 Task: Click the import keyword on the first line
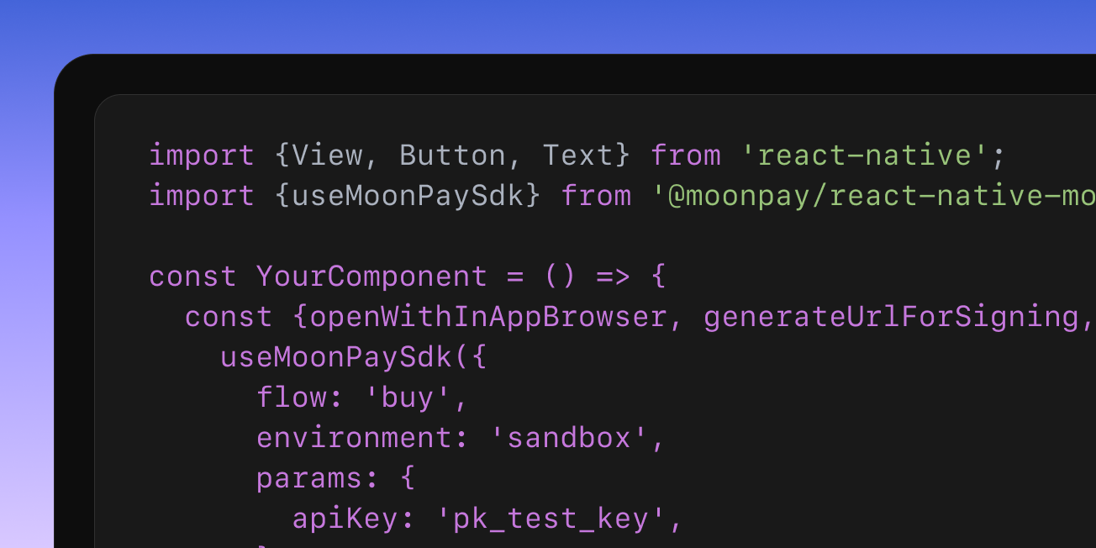[202, 155]
